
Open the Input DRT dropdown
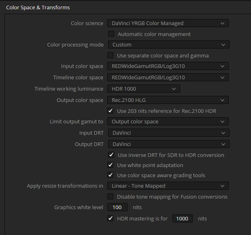tap(169, 133)
